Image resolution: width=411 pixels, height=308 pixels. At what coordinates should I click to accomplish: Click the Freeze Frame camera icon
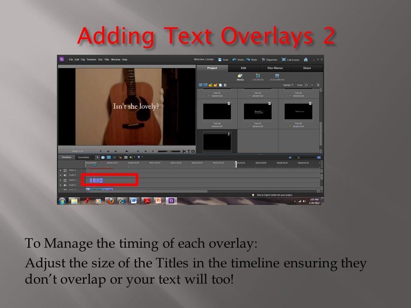pos(193,151)
